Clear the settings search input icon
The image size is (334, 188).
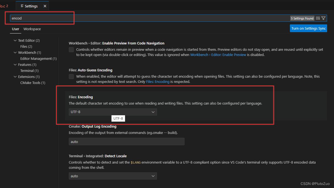318,18
